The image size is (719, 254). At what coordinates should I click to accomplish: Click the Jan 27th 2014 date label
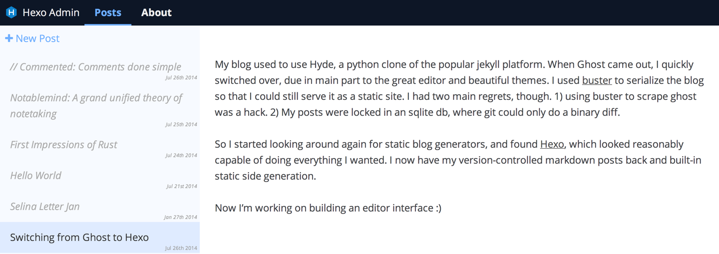pos(181,217)
